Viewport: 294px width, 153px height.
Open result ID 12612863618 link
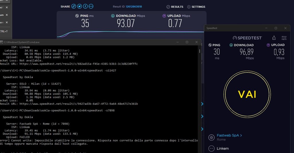point(134,7)
